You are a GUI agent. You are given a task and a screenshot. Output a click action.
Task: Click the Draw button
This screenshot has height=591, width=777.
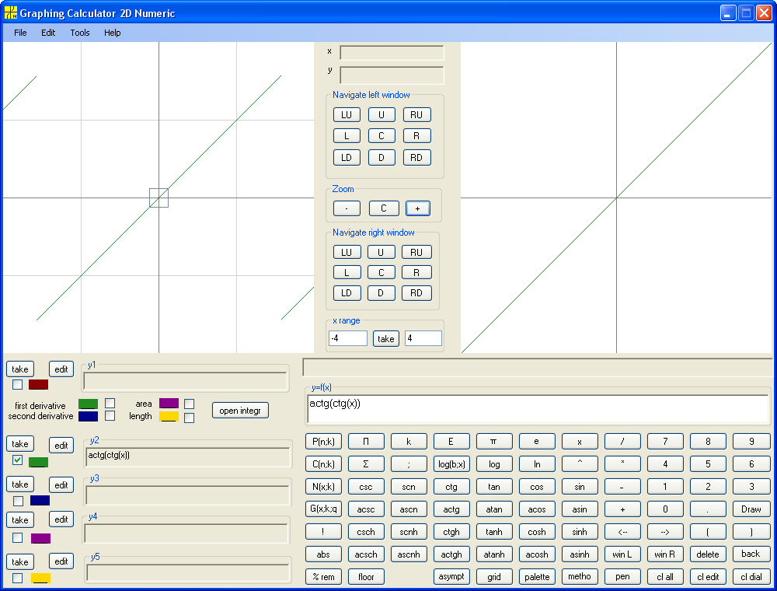point(751,509)
